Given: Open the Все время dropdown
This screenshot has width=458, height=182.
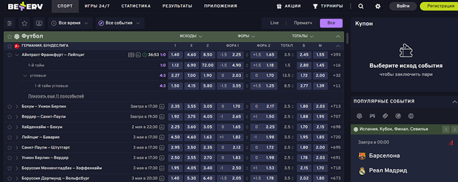Looking at the screenshot, I should (x=71, y=23).
